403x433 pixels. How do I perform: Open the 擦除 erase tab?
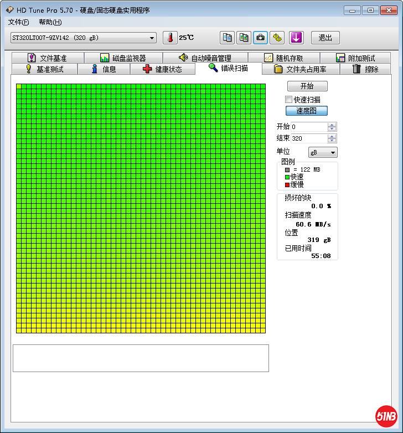click(366, 69)
